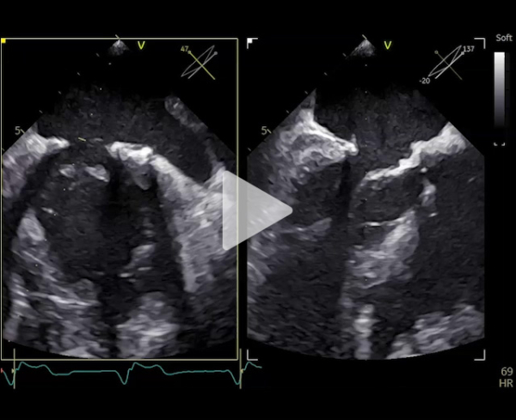Click the white corner marker of right panel
Viewport: 516px width, 420px height.
click(251, 41)
